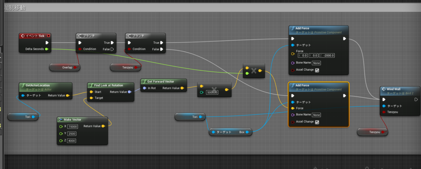
Task: Click green float input pin of upper multiply node
Action: (x=247, y=73)
